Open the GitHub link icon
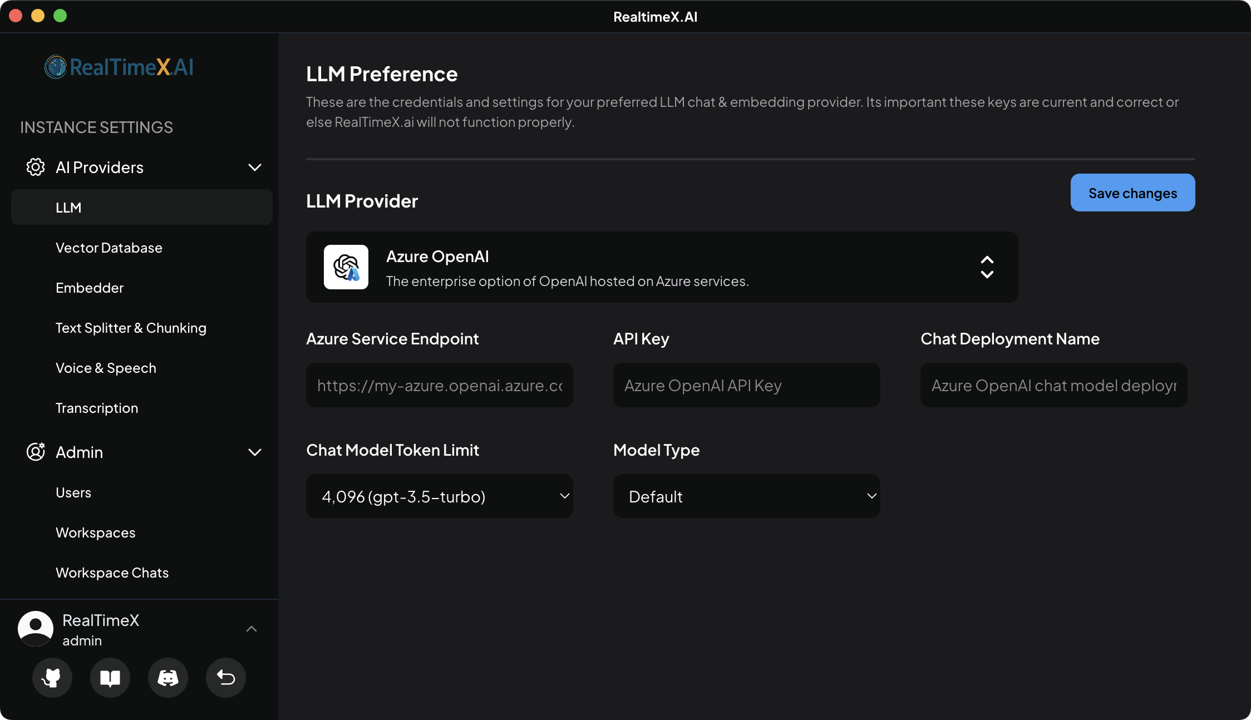The height and width of the screenshot is (720, 1251). pos(52,678)
